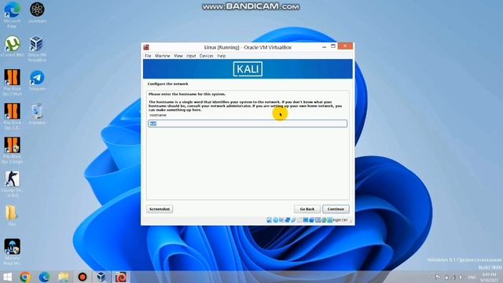The image size is (503, 283).
Task: Switch to VirtualBox on the taskbar
Action: click(x=101, y=277)
